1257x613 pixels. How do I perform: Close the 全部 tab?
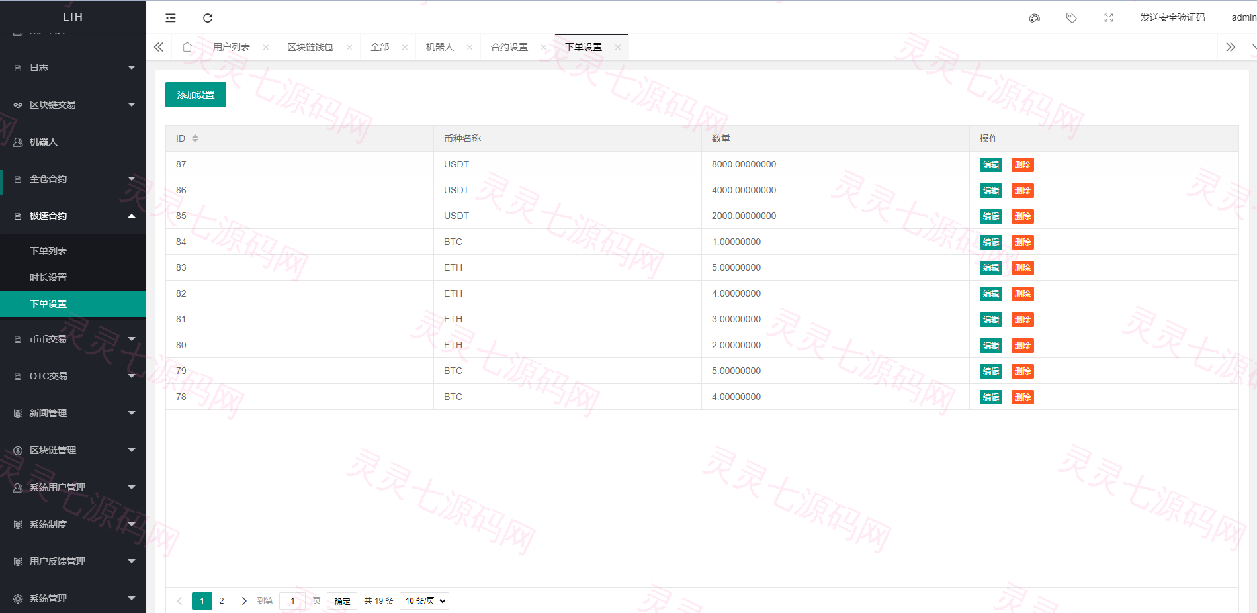pos(405,47)
